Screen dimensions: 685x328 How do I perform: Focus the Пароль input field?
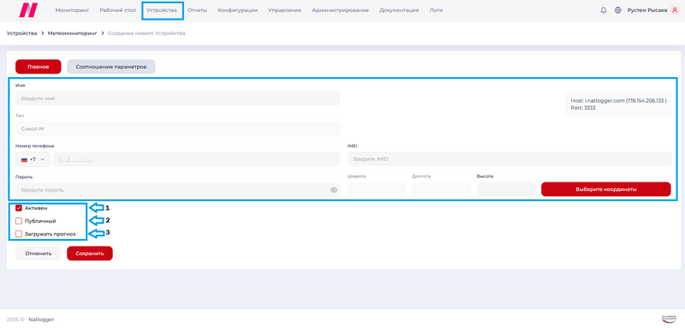pos(178,190)
